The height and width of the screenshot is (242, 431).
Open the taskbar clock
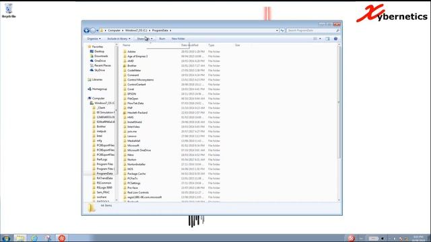pyautogui.click(x=418, y=238)
